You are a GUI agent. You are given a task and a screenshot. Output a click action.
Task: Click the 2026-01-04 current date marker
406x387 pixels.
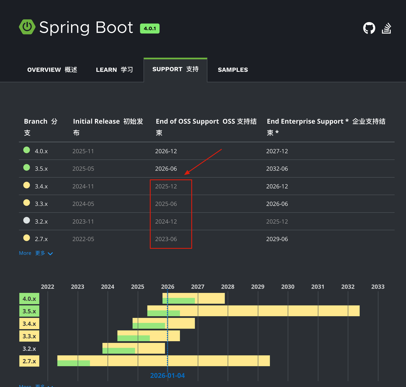click(167, 375)
